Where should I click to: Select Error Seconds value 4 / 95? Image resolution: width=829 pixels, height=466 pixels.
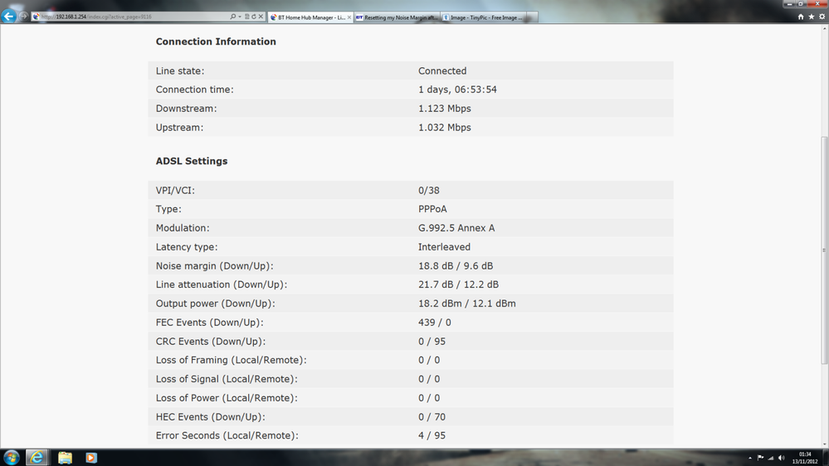click(x=432, y=436)
